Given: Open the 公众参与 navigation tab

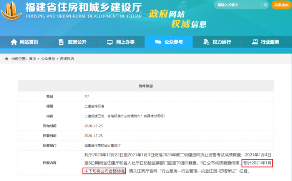Looking at the screenshot, I should click(x=169, y=42).
